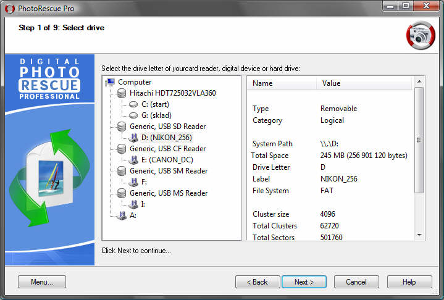Cancel the wizard

click(x=356, y=282)
